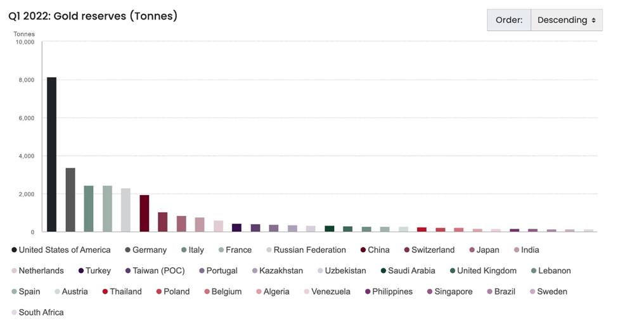The height and width of the screenshot is (323, 618).
Task: Toggle South Africa legend entry
Action: pos(41,312)
